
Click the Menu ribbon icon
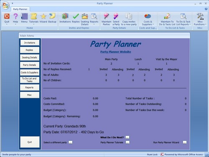pos(24,16)
